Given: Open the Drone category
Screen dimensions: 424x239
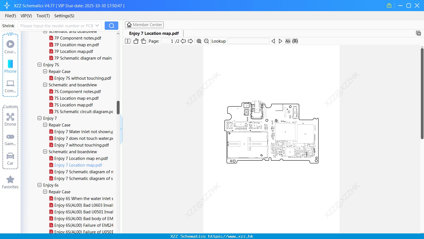Looking at the screenshot, I should 10,119.
